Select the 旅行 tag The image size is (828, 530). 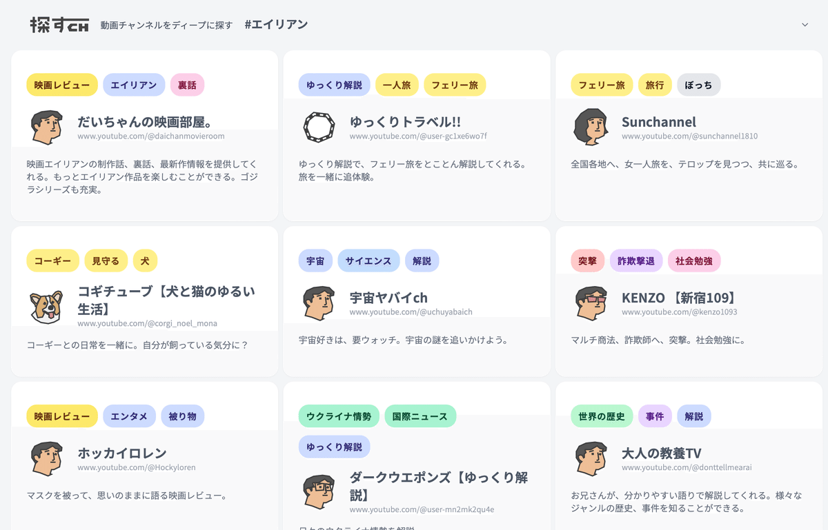[655, 85]
